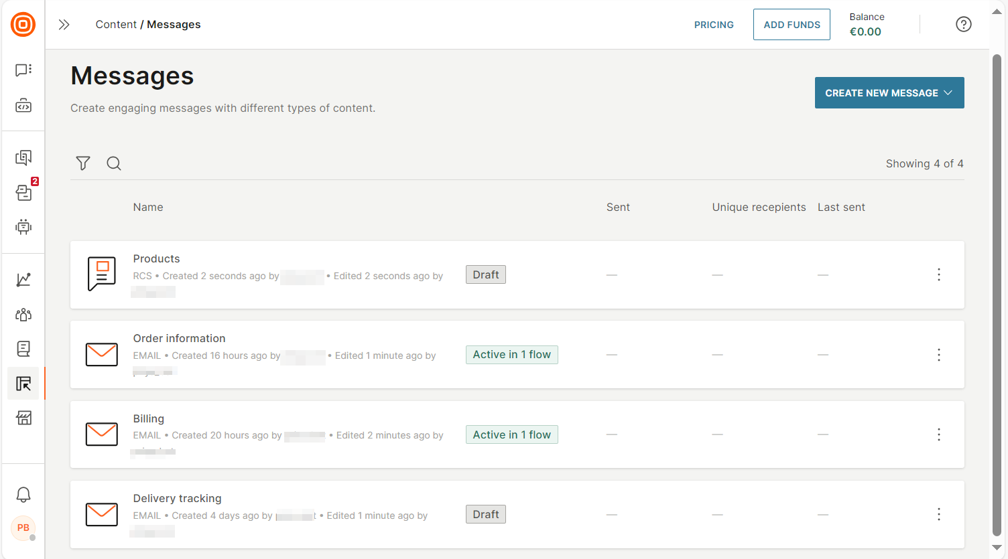This screenshot has height=559, width=1008.
Task: Open the filter options above the message list
Action: point(82,163)
